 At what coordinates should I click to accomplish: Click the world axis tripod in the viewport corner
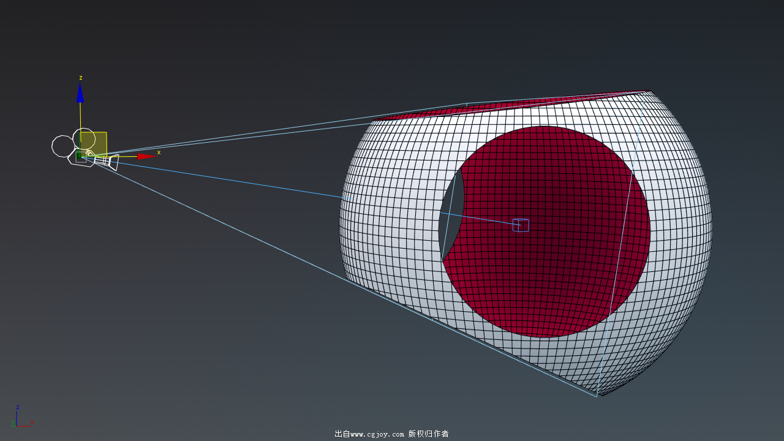[22, 417]
